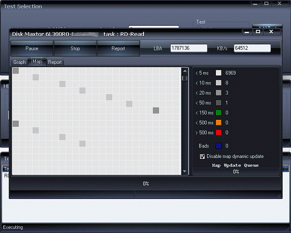Click the under 10 ms light gray swatch
The width and height of the screenshot is (291, 233).
218,83
